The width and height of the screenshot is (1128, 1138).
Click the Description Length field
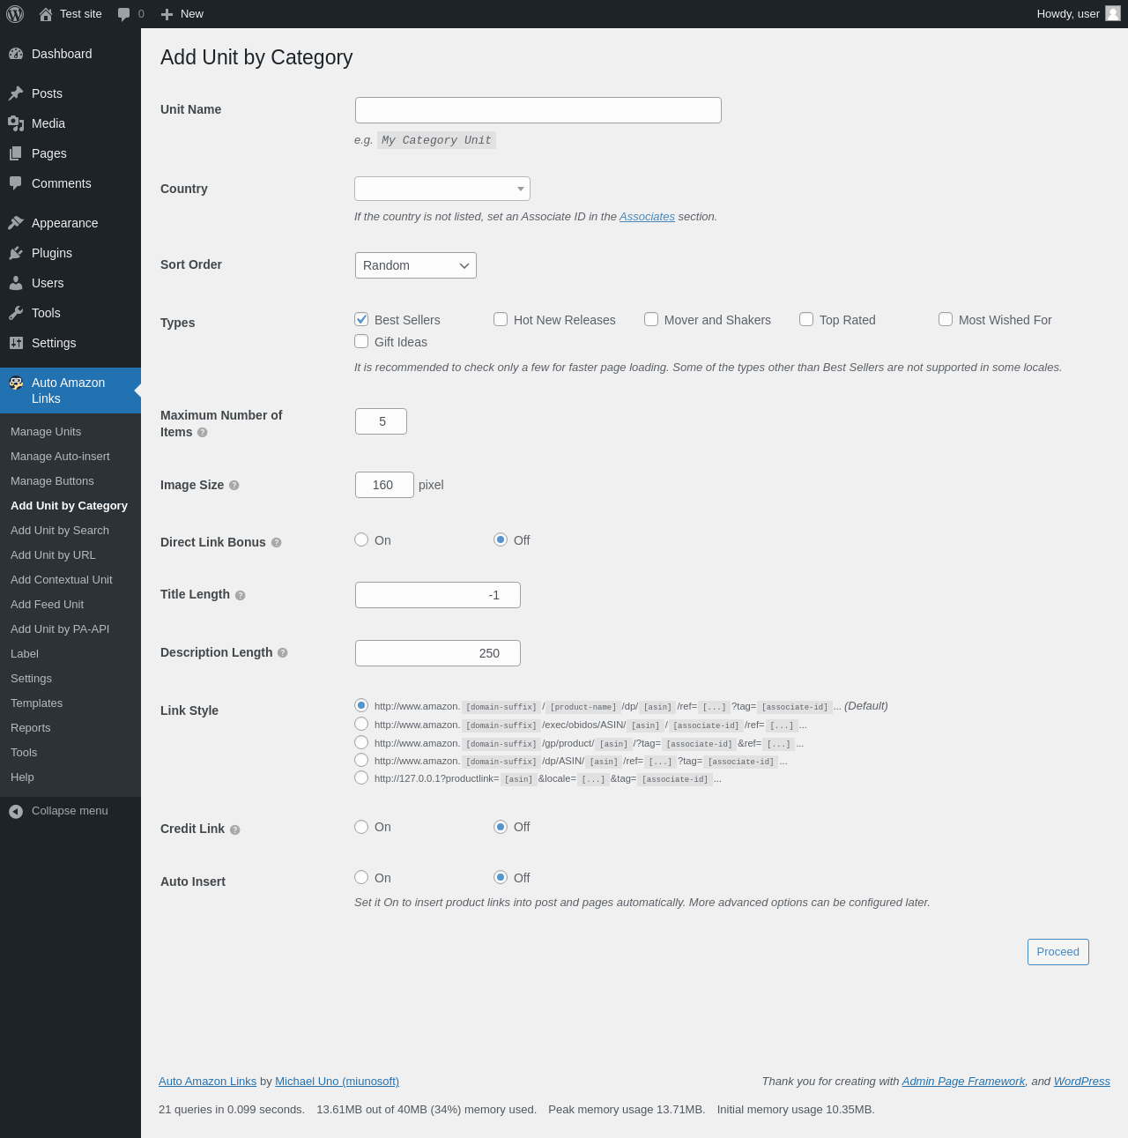tap(438, 653)
